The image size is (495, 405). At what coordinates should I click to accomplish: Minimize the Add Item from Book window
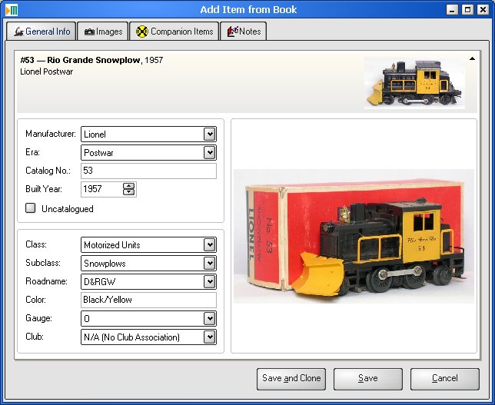453,10
